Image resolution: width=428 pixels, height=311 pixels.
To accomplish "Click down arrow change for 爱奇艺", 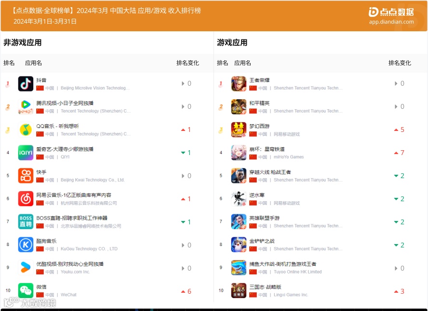I will pyautogui.click(x=183, y=153).
